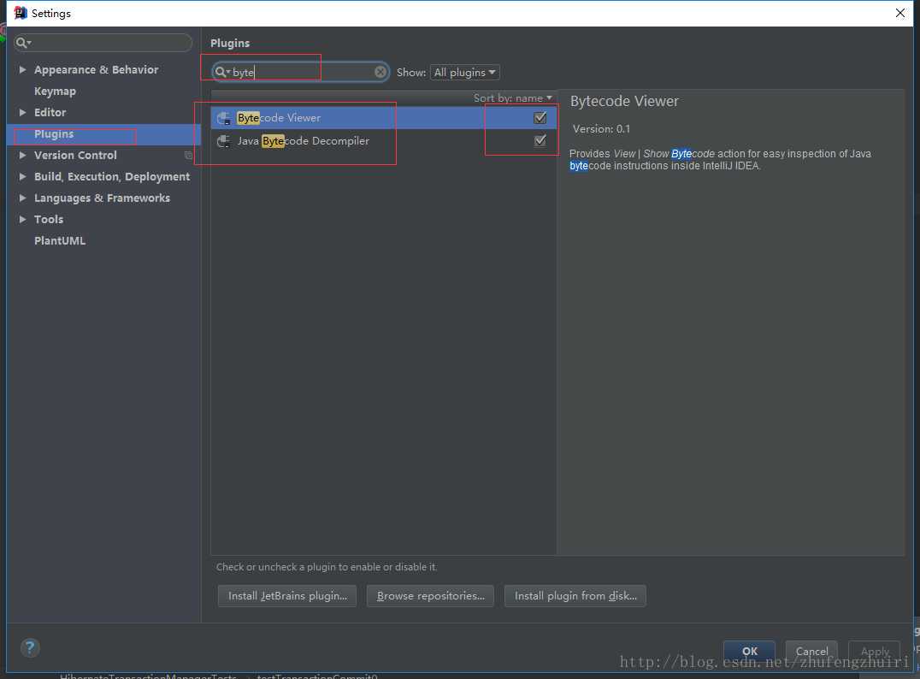
Task: Select Tools settings item
Action: tap(49, 219)
